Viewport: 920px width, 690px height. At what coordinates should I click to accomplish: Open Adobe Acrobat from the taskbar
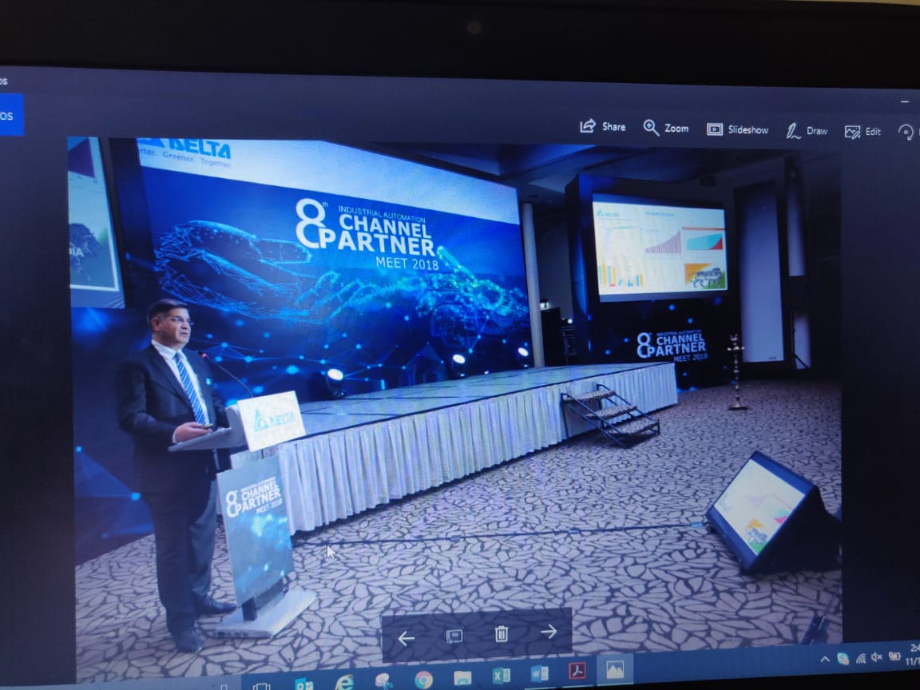coord(577,671)
